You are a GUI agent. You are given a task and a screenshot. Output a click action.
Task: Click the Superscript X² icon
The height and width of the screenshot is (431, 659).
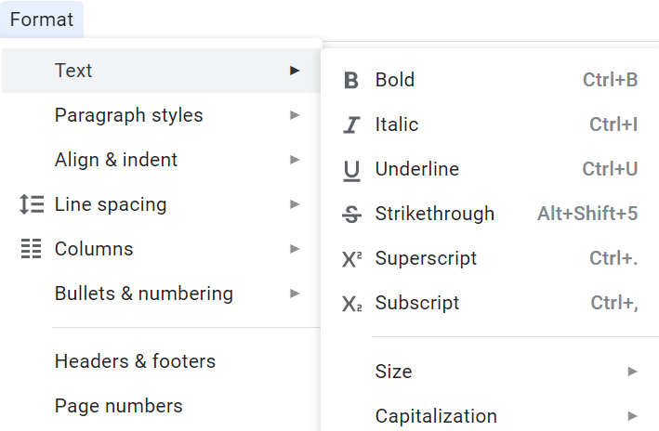(351, 259)
